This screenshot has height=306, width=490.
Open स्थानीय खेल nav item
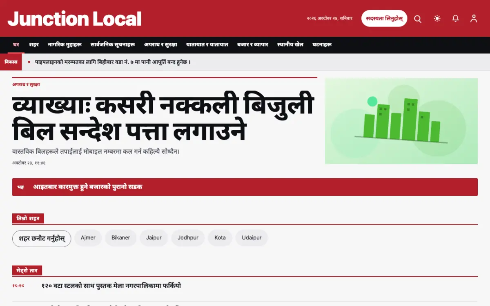tap(290, 45)
